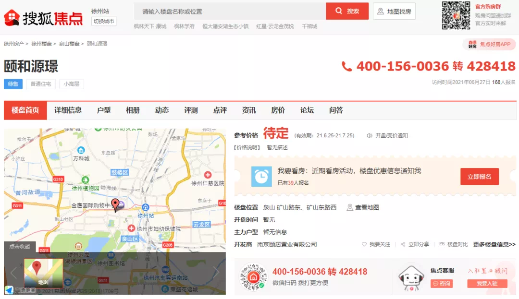Open the 论坛 tab
This screenshot has width=519, height=299.
(x=307, y=110)
